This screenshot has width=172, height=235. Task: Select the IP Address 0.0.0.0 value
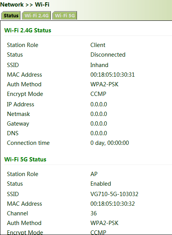point(99,104)
